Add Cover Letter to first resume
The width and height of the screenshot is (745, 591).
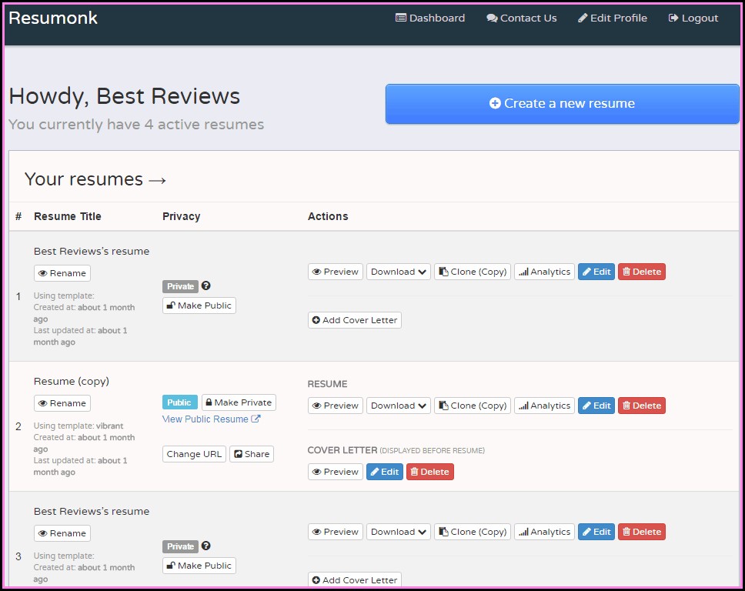[x=354, y=320]
